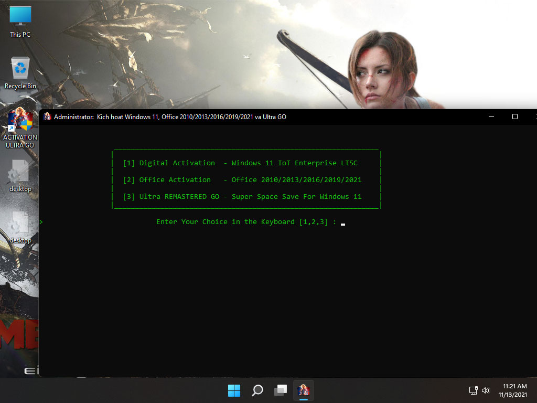537x403 pixels.
Task: Maximize the Administrator console window
Action: point(515,117)
